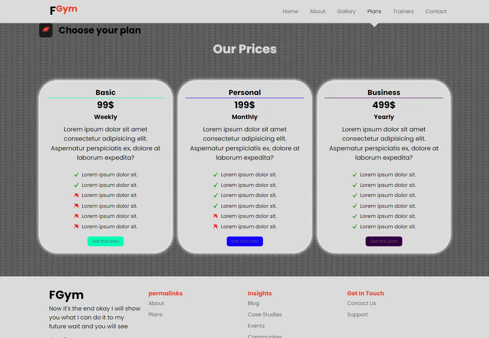
Task: Click the red planet icon beside Choose your plan
Action: (x=46, y=30)
